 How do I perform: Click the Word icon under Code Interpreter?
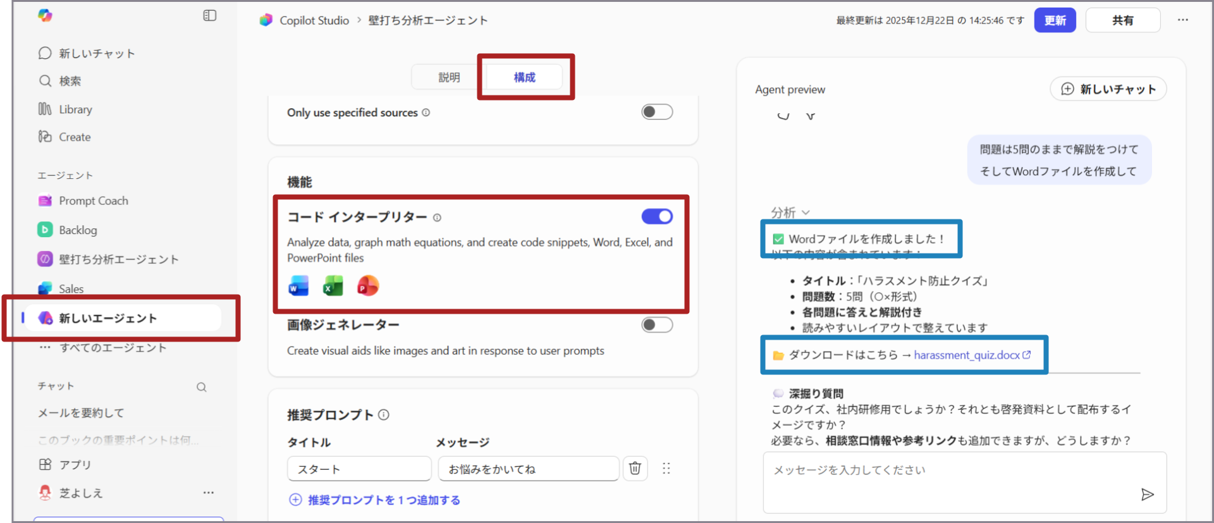[298, 286]
